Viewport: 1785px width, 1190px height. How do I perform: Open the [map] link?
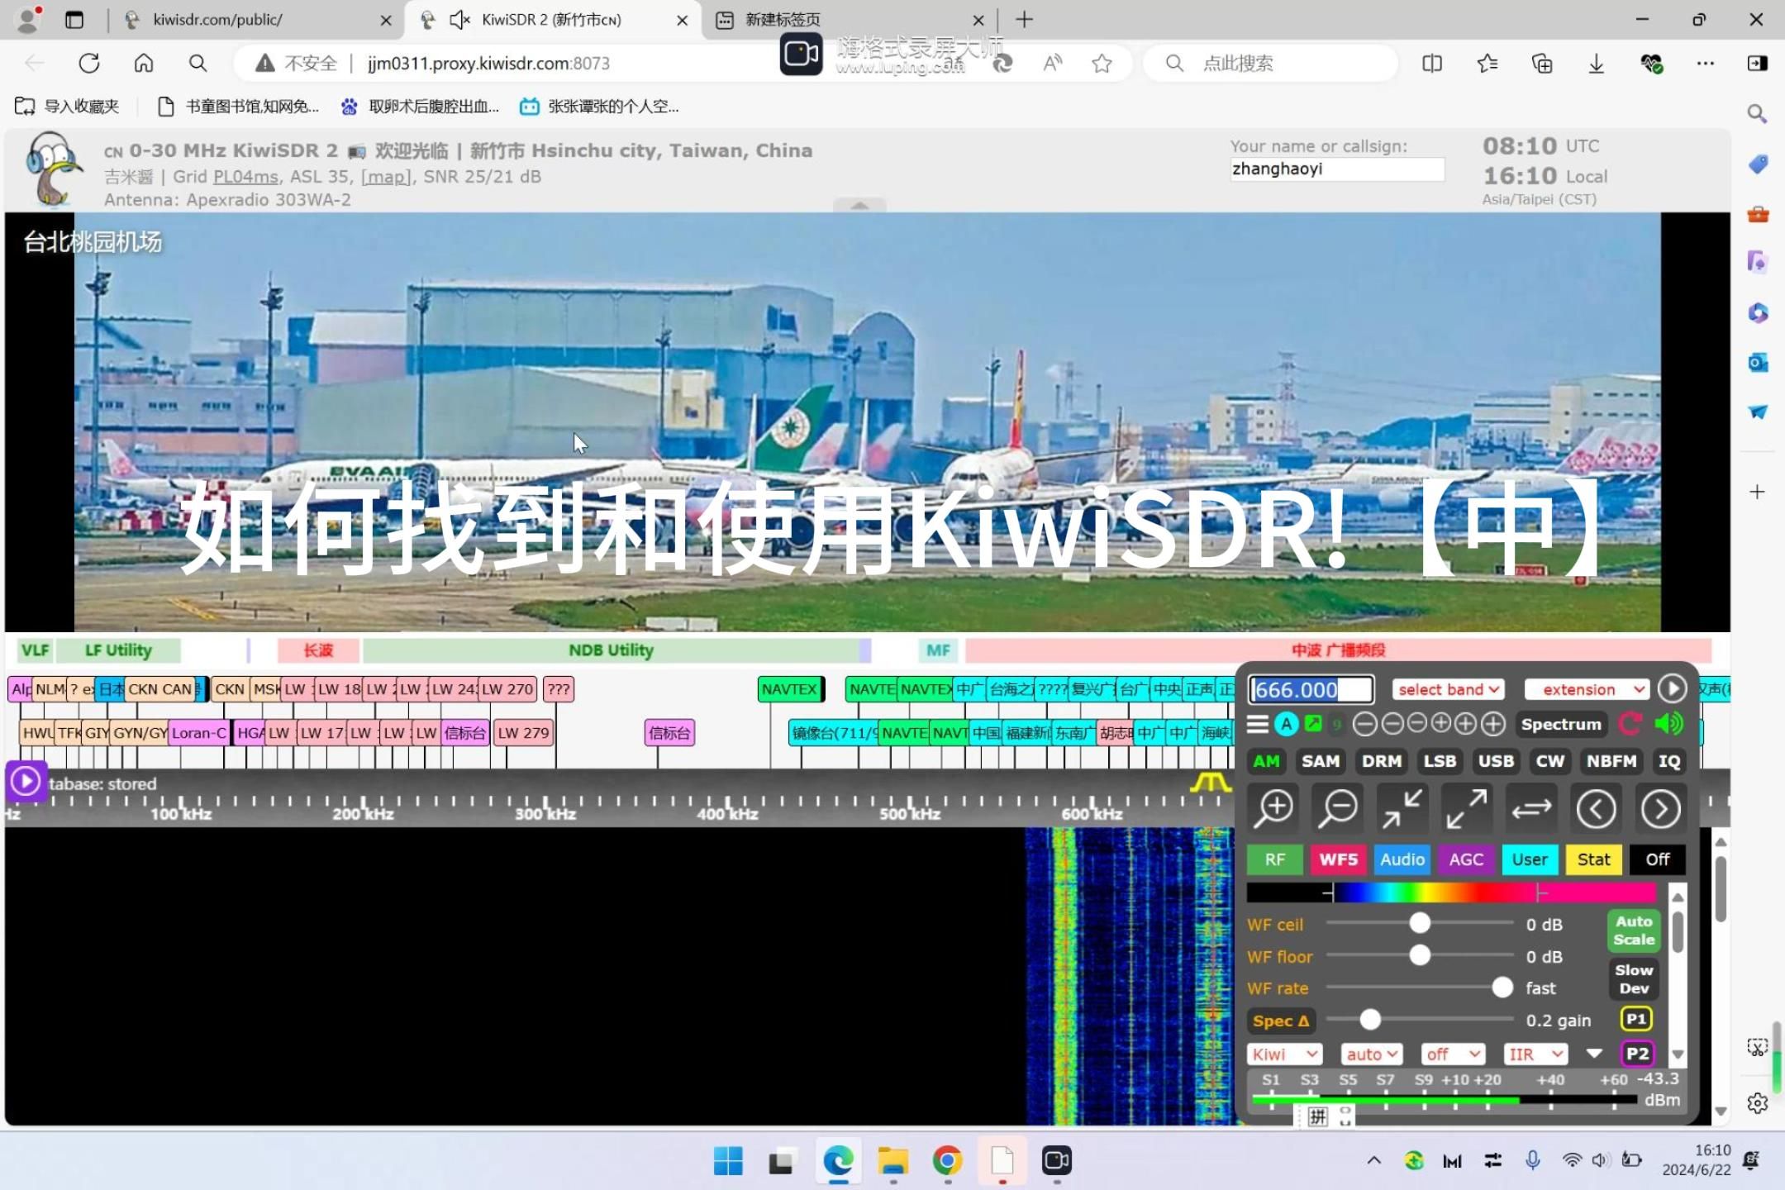(386, 176)
